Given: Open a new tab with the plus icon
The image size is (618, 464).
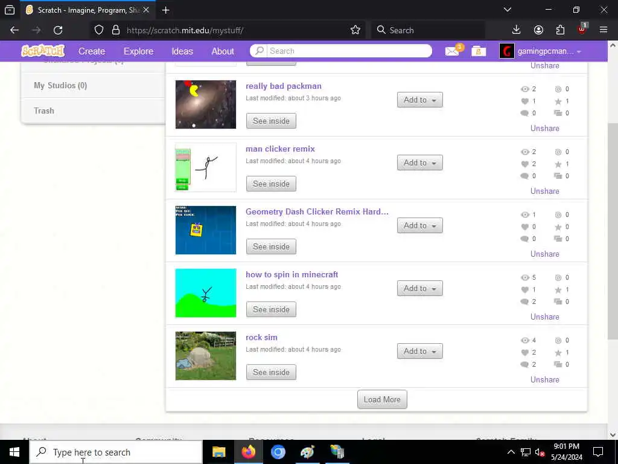Looking at the screenshot, I should point(165,10).
